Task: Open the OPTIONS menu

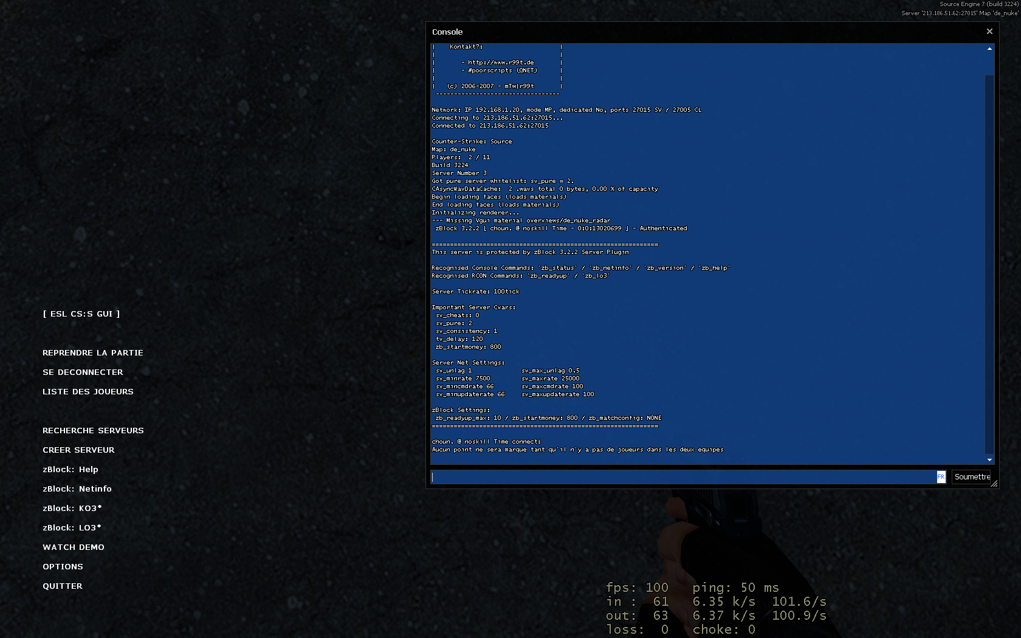Action: (63, 567)
